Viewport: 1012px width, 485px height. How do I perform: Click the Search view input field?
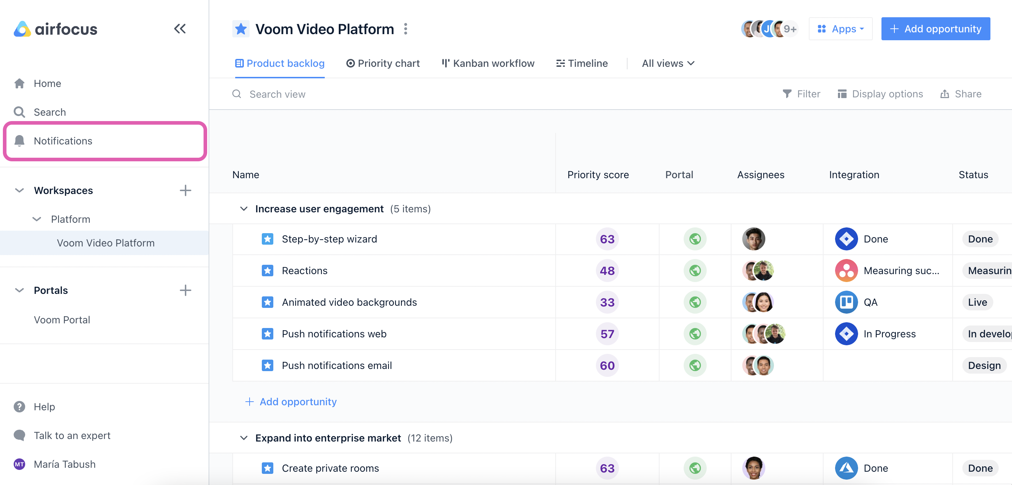click(x=277, y=94)
